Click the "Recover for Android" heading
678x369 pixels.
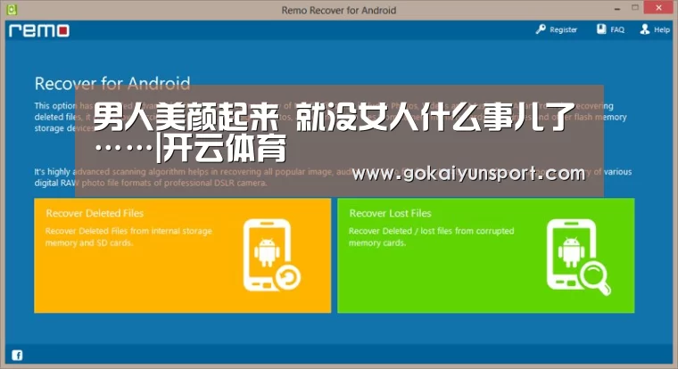point(112,84)
